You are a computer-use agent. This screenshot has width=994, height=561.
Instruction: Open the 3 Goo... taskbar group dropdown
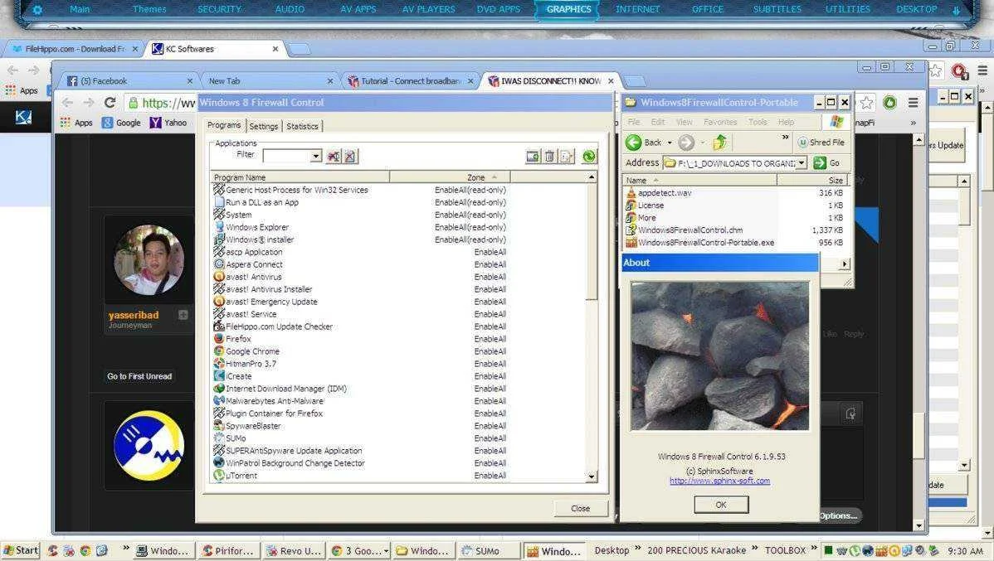pos(386,551)
